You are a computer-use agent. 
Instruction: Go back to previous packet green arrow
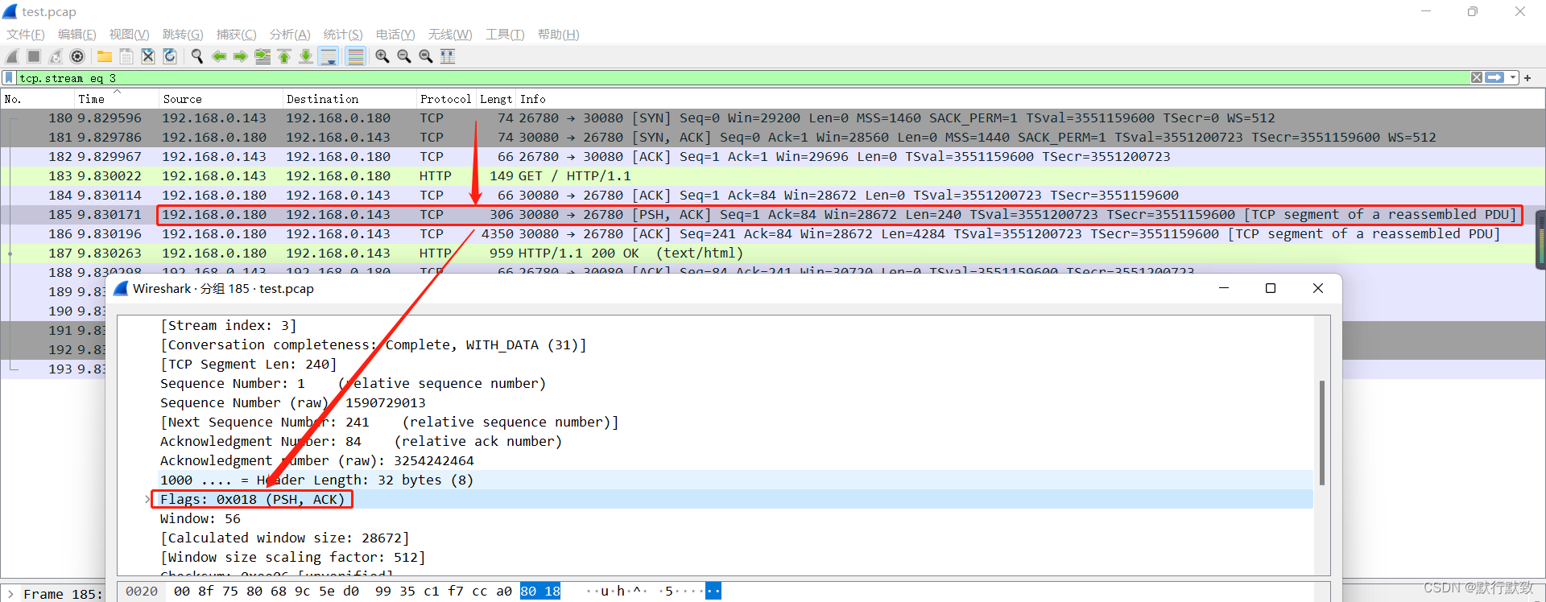pos(218,56)
